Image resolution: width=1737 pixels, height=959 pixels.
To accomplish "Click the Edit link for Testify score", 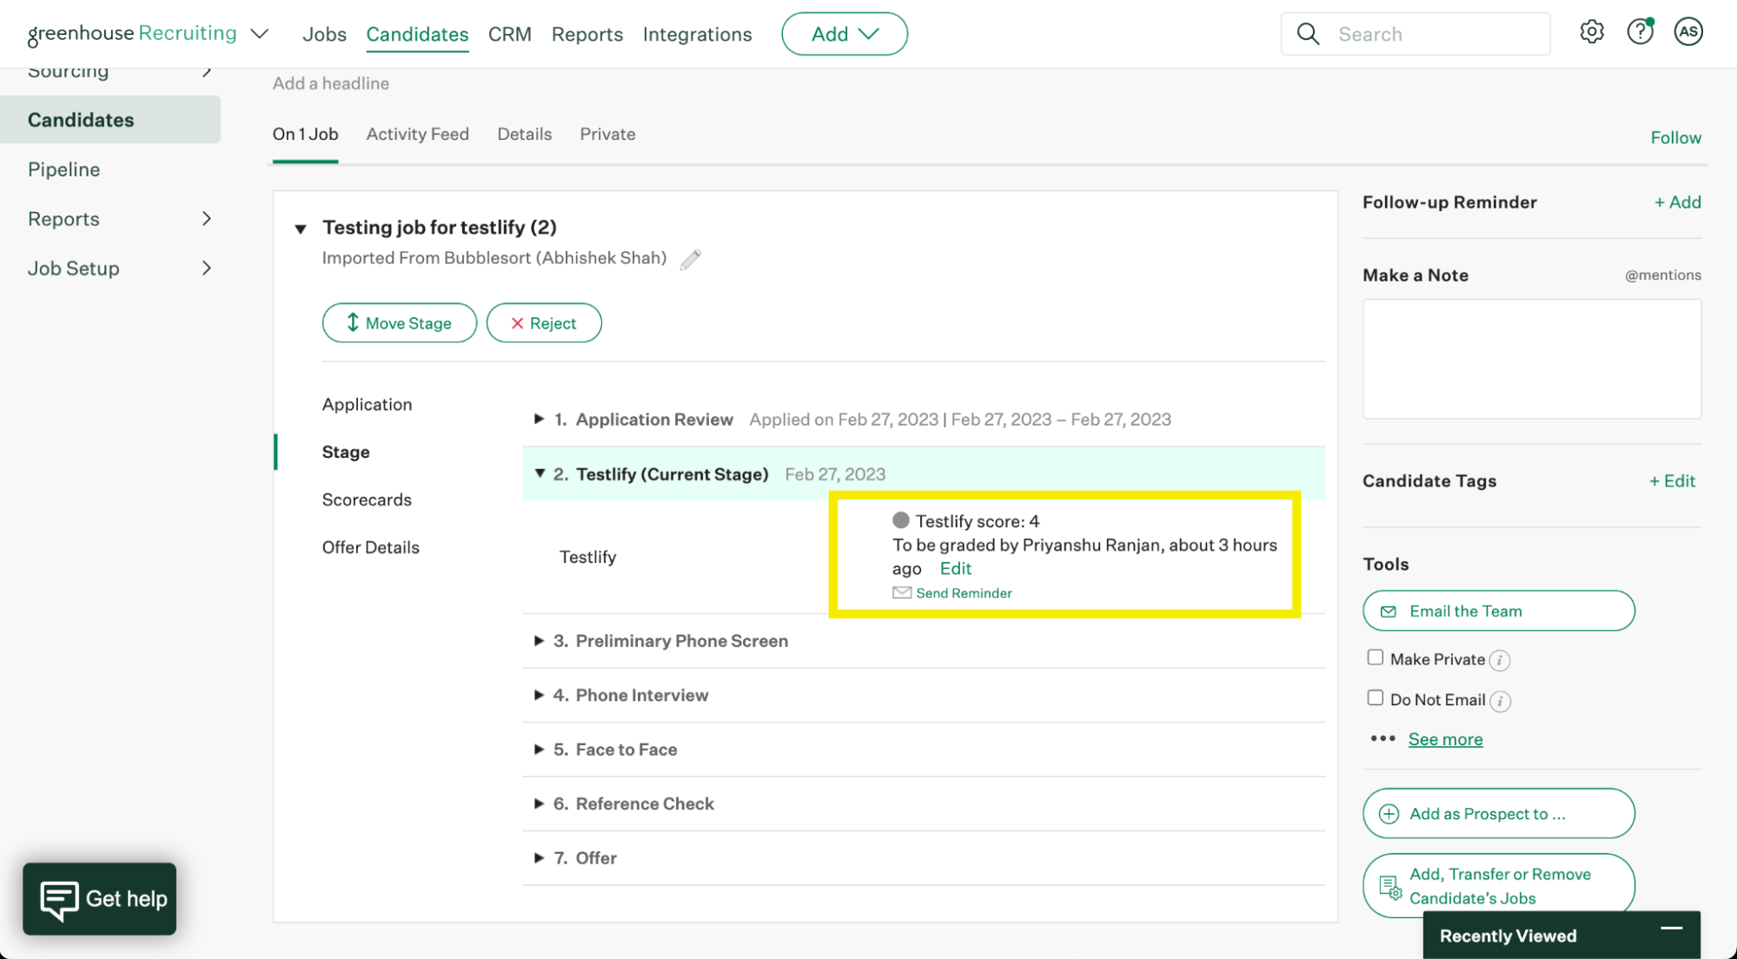I will coord(954,567).
